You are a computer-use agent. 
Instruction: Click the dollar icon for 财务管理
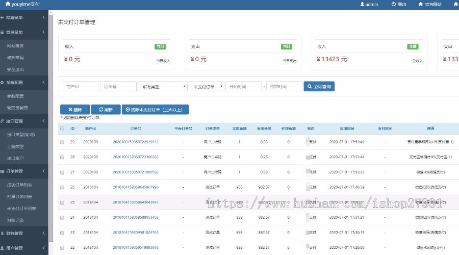coord(3,233)
